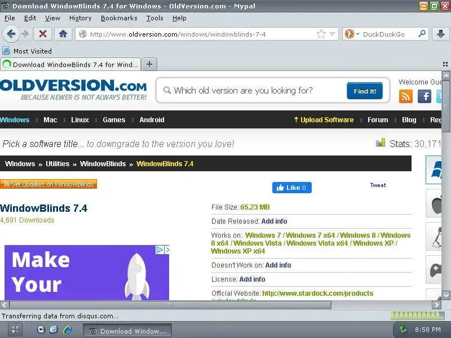This screenshot has height=338, width=451.
Task: Go to the Games nav category
Action: 114,120
